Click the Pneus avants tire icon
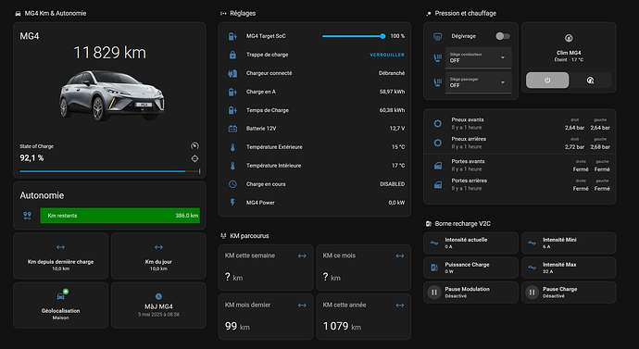Image resolution: width=639 pixels, height=349 pixels. (x=438, y=123)
